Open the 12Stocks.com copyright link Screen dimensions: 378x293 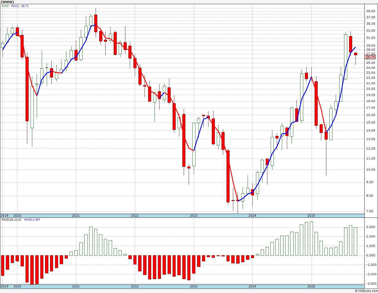(366, 291)
